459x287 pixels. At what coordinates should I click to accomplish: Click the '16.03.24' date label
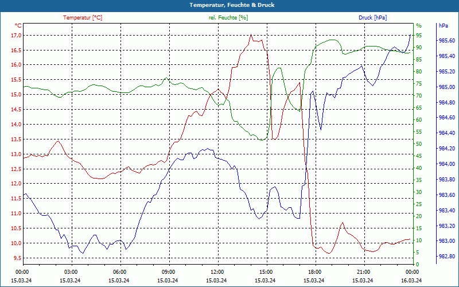coord(411,280)
